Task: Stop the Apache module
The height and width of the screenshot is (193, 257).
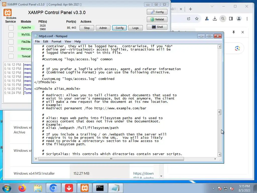Action: click(x=87, y=28)
